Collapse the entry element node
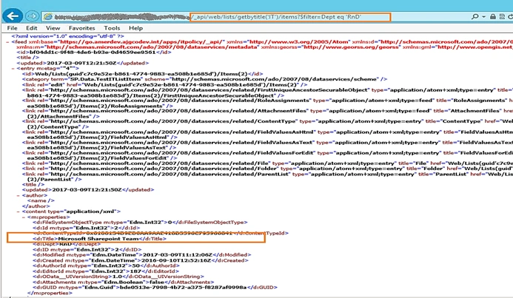Image resolution: width=513 pixels, height=298 pixels. [x=13, y=68]
